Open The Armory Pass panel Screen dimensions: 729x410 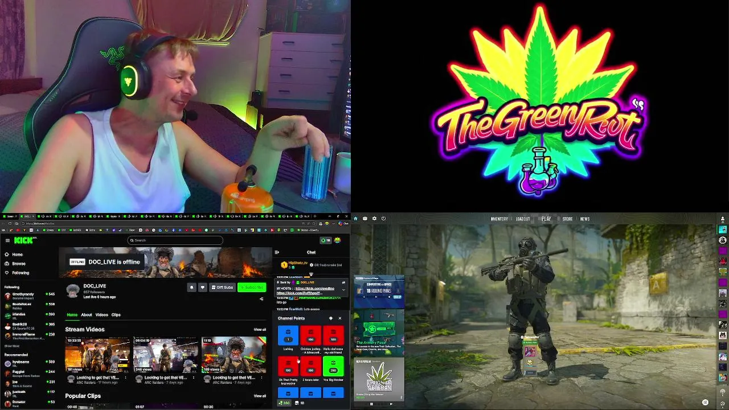[379, 333]
